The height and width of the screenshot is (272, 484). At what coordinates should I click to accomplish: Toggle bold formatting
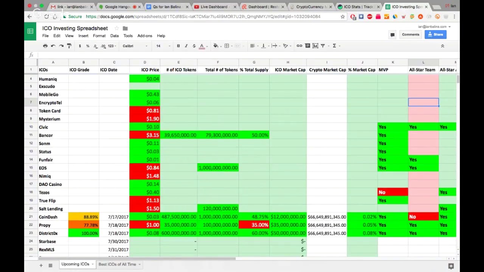coord(178,46)
